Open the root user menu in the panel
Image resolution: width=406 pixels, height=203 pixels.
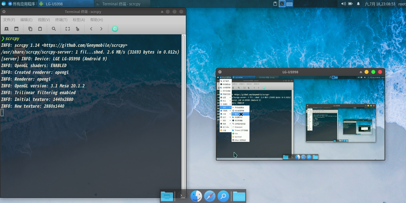pos(402,4)
